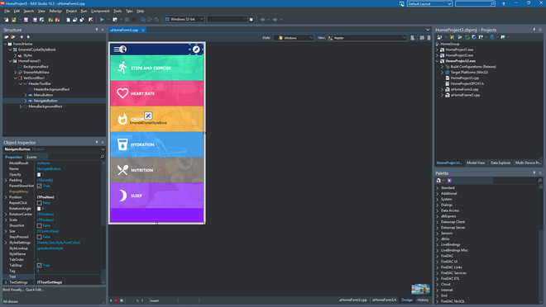Click the EmeraldCrystalStyleBook component icon on form
546x307 pixels.
148,116
